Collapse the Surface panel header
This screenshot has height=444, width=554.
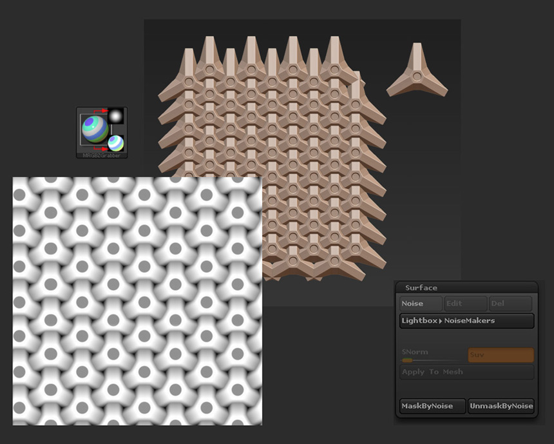(466, 287)
